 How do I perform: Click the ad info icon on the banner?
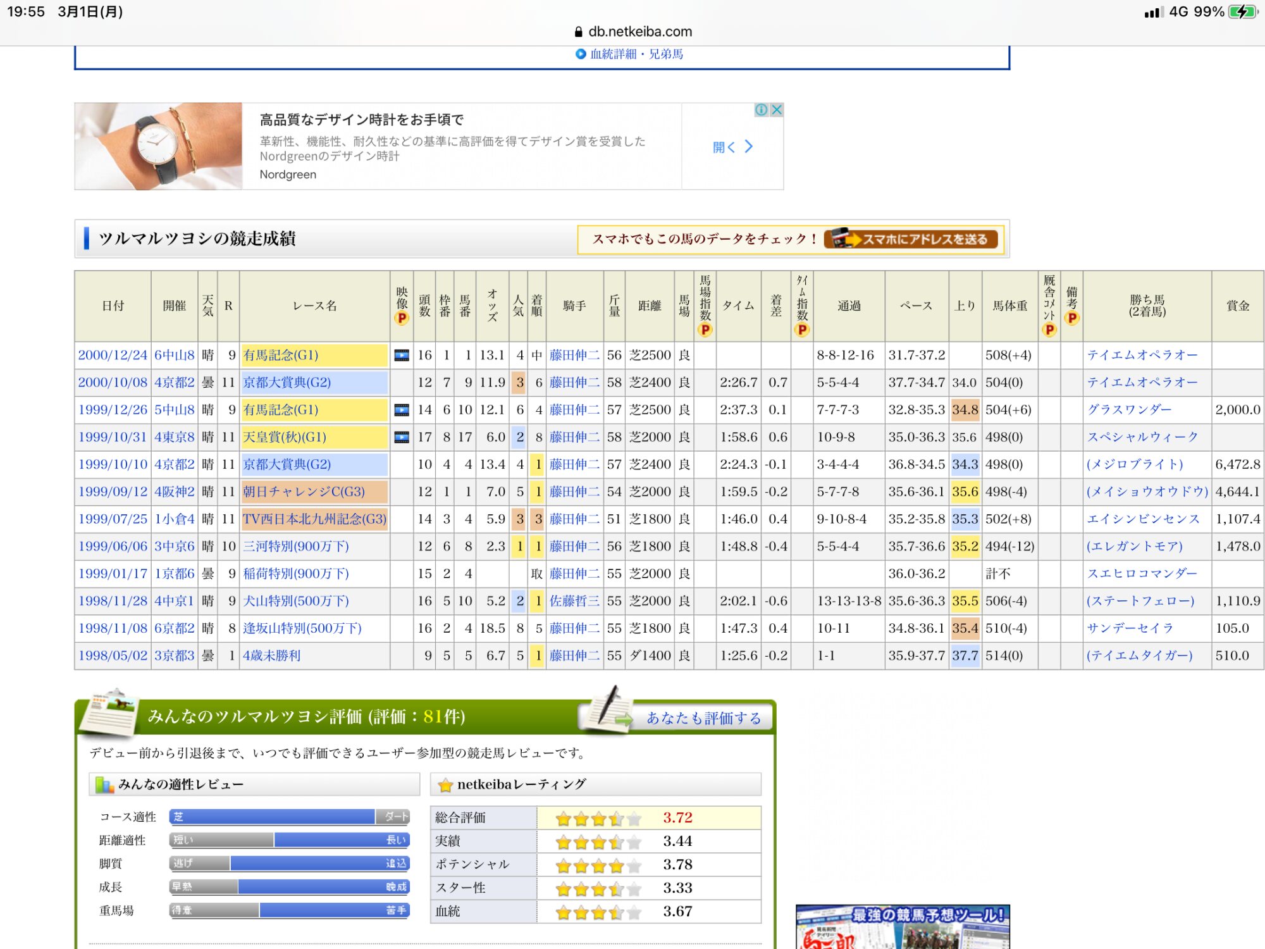[762, 110]
